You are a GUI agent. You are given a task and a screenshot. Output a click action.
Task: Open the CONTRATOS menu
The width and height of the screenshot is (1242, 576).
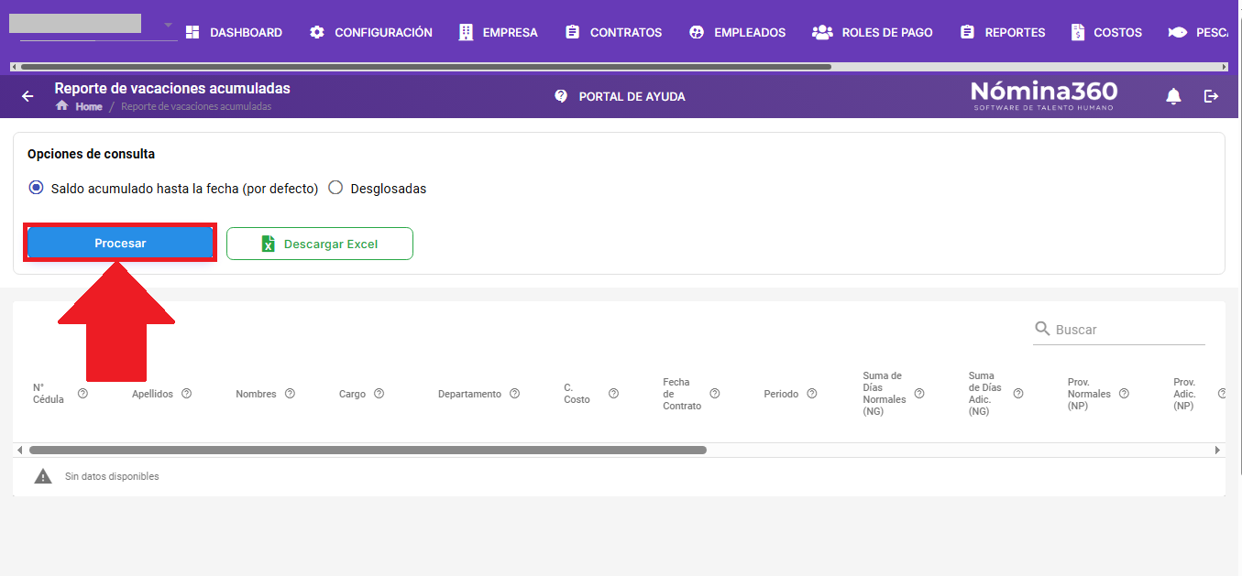(613, 32)
